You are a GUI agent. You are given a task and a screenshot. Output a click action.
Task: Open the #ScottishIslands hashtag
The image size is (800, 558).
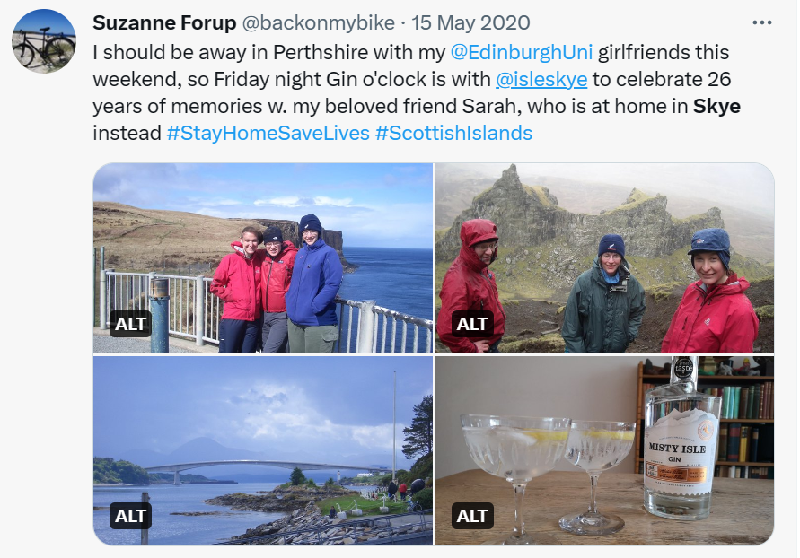click(x=453, y=134)
